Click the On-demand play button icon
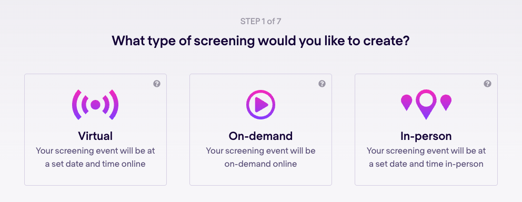Viewport: 522px width, 202px height. click(x=261, y=105)
